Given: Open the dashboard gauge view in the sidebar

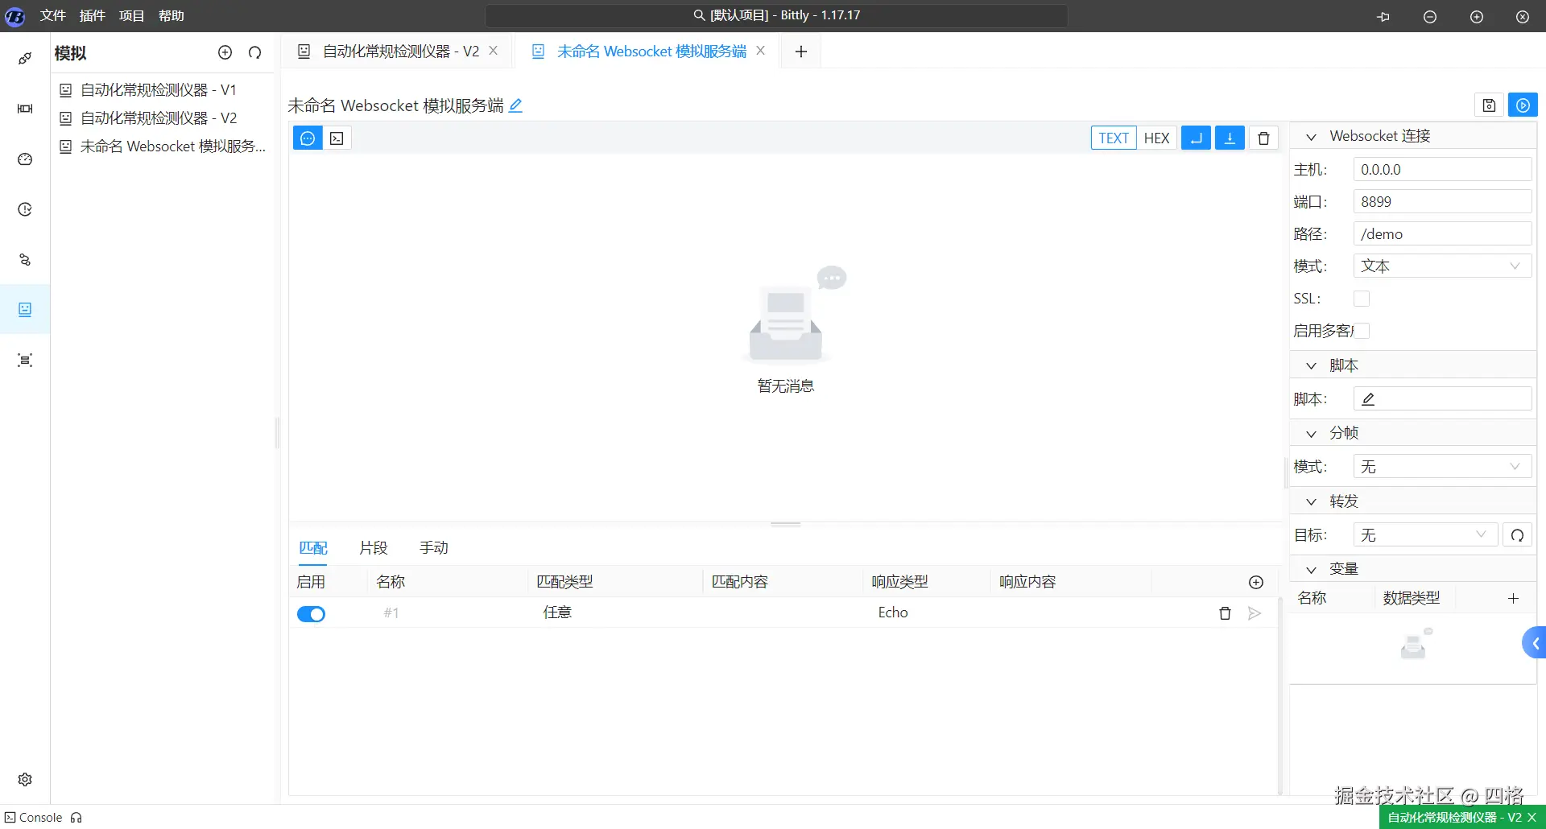Looking at the screenshot, I should [x=25, y=159].
